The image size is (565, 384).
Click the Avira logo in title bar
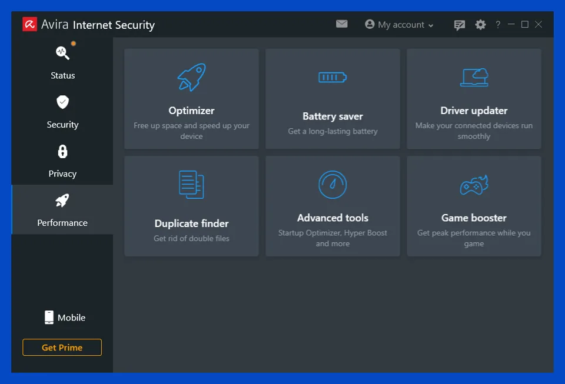click(30, 24)
